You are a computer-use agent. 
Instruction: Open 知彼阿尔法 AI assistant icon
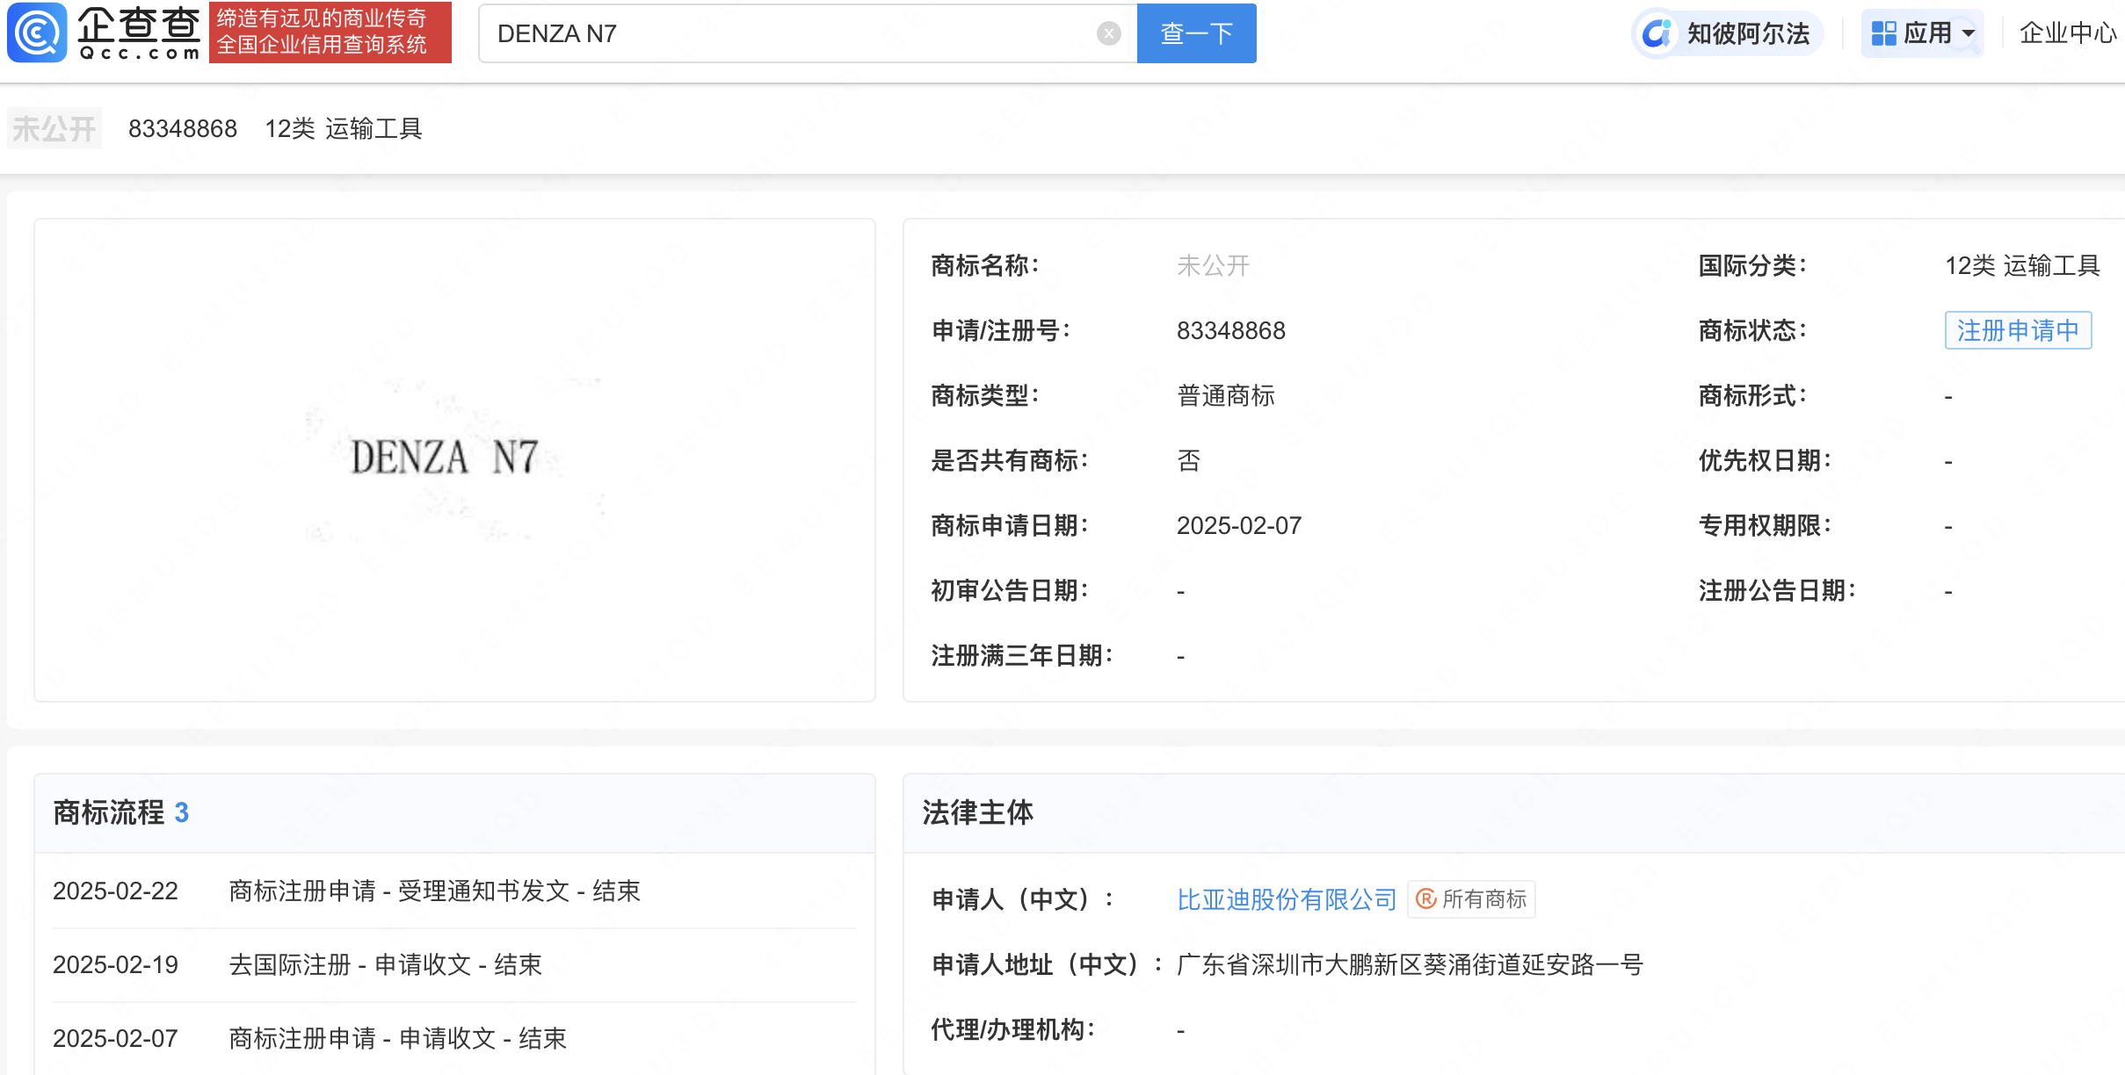[x=1657, y=34]
